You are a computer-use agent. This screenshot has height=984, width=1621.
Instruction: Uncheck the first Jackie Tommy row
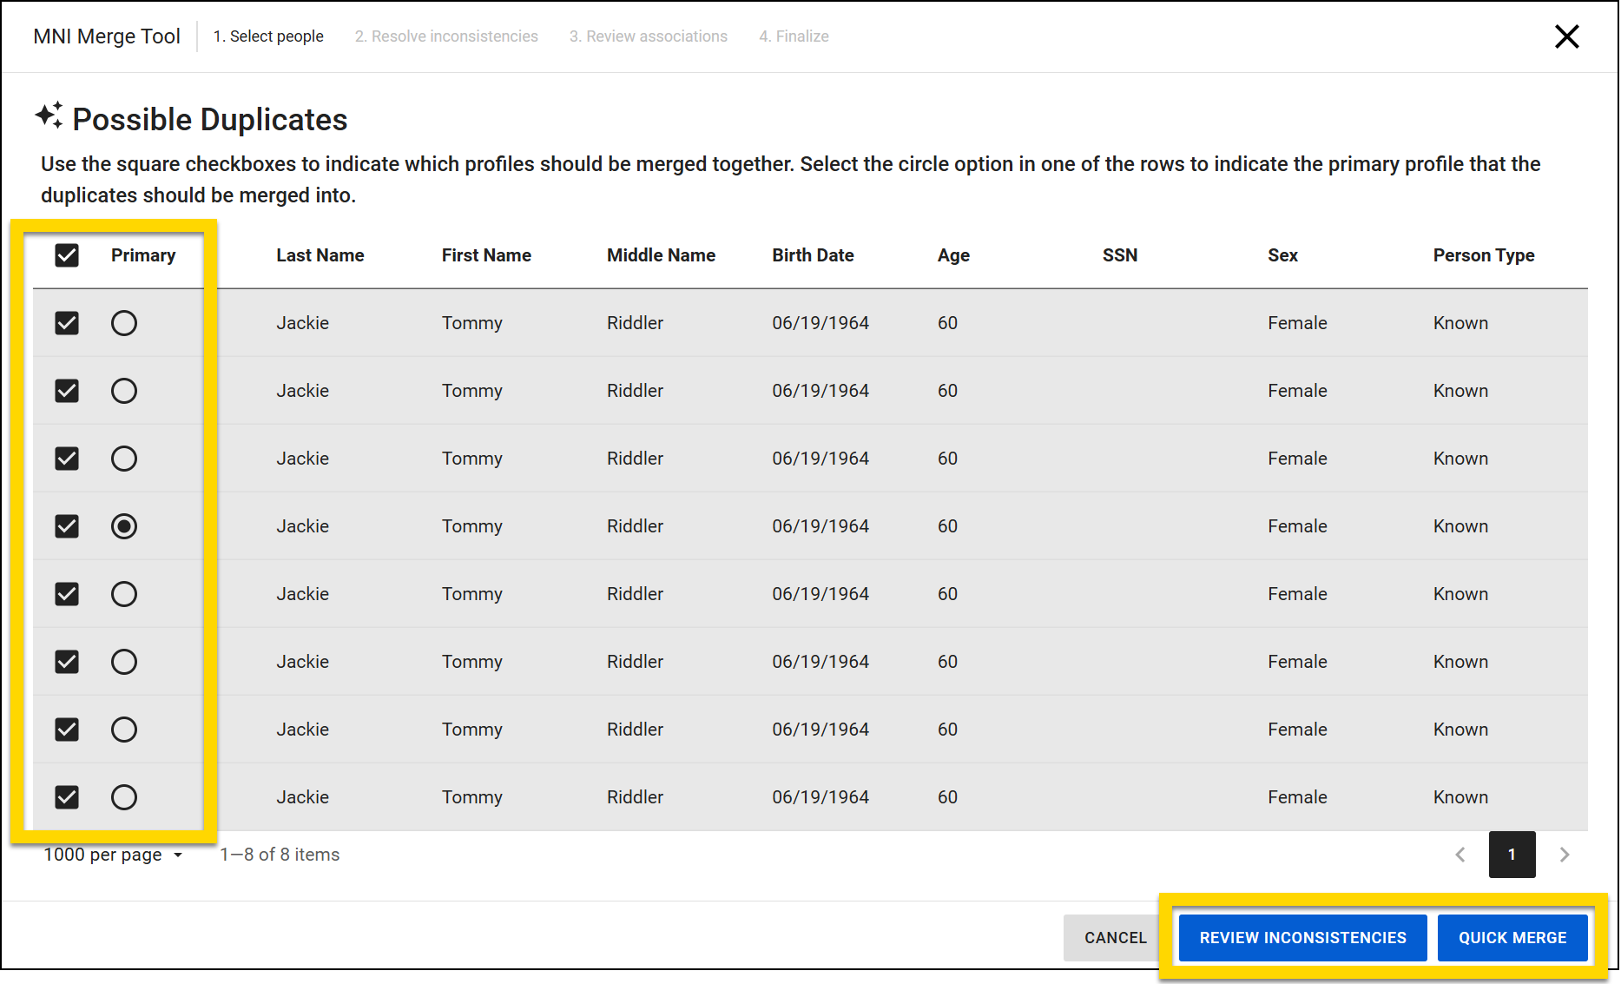[67, 322]
